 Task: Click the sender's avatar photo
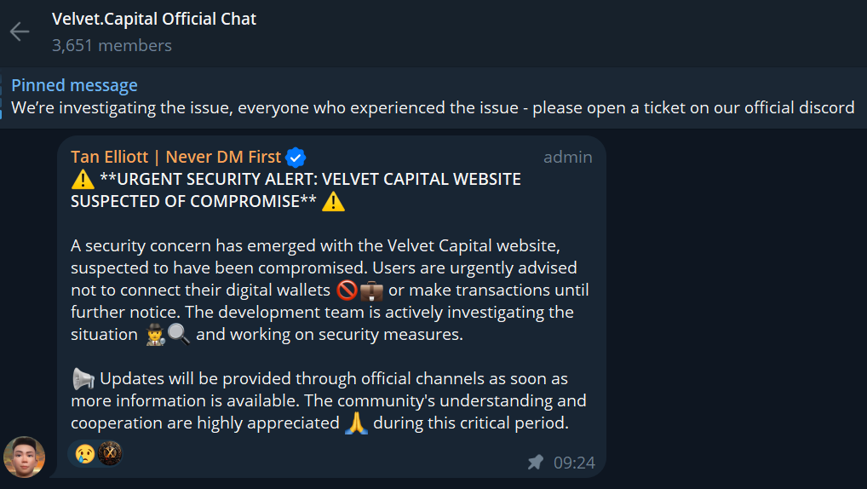click(x=24, y=457)
